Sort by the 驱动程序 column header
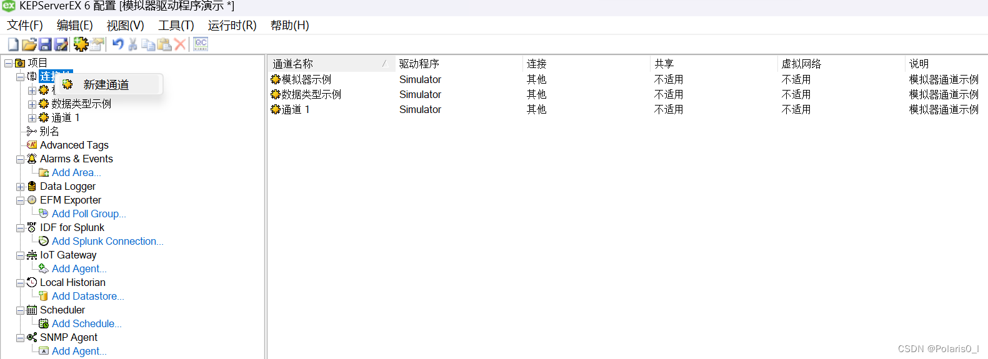The image size is (988, 359). [x=459, y=64]
